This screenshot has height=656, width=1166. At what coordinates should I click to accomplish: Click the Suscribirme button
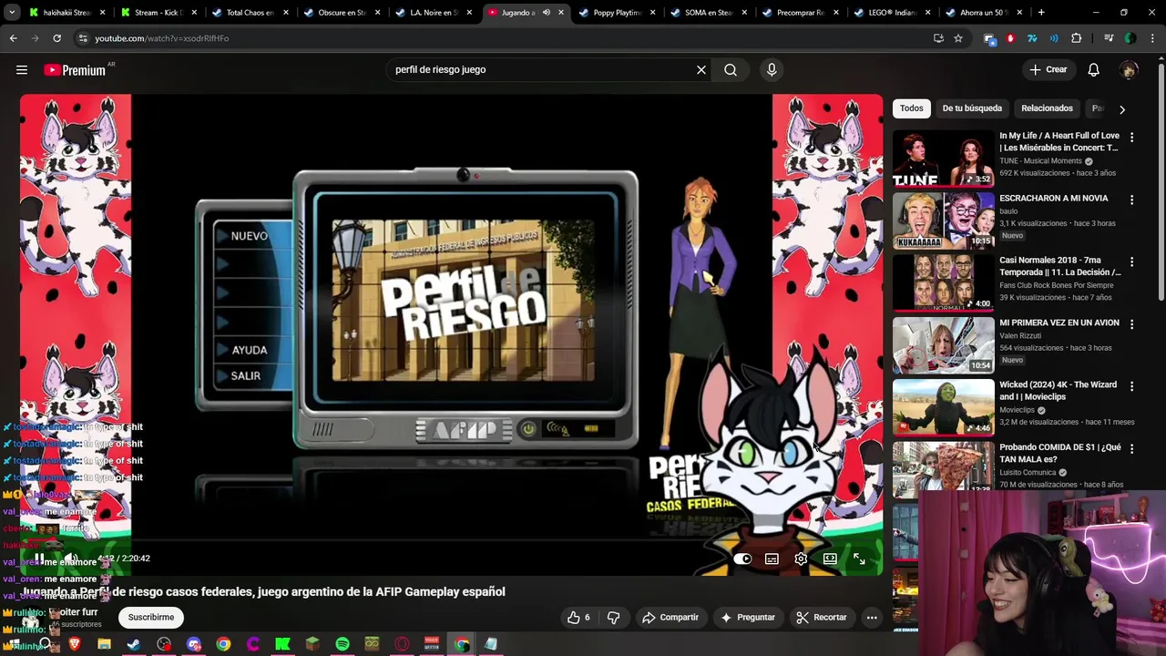pyautogui.click(x=151, y=617)
